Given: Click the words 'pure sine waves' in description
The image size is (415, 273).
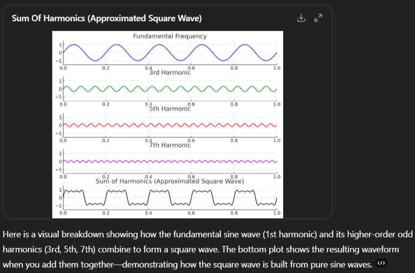Looking at the screenshot, I should coord(346,264).
